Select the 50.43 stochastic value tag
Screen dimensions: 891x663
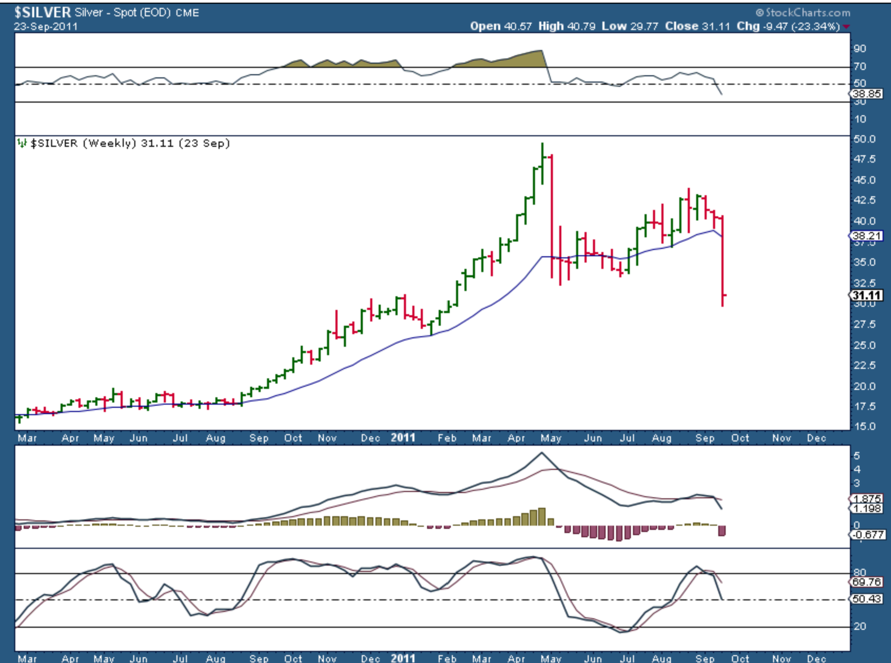867,599
